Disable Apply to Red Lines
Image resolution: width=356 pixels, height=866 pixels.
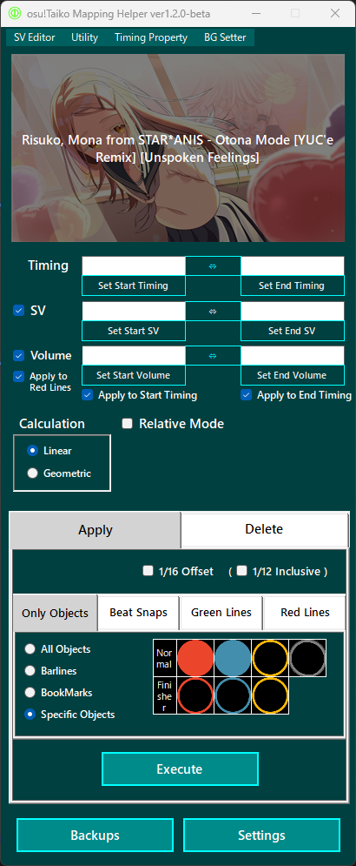coord(19,377)
